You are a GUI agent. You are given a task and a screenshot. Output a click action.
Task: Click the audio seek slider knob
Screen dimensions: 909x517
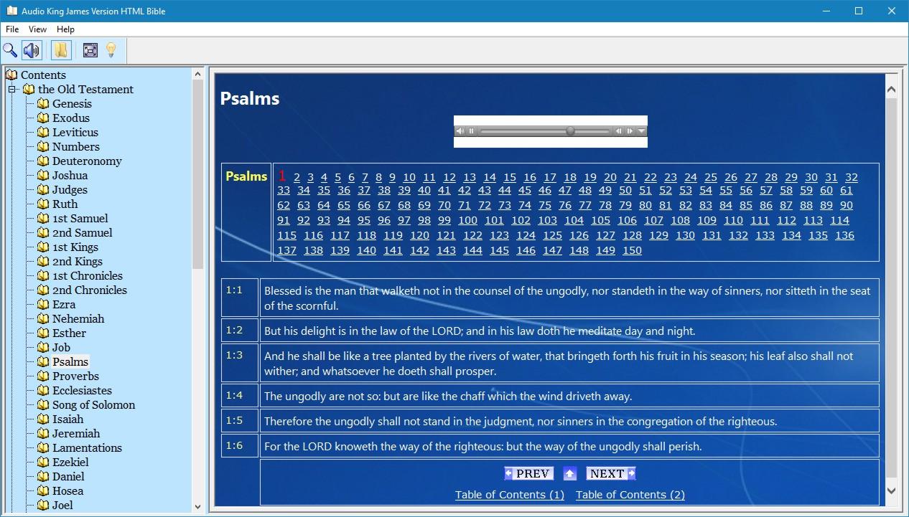point(570,131)
